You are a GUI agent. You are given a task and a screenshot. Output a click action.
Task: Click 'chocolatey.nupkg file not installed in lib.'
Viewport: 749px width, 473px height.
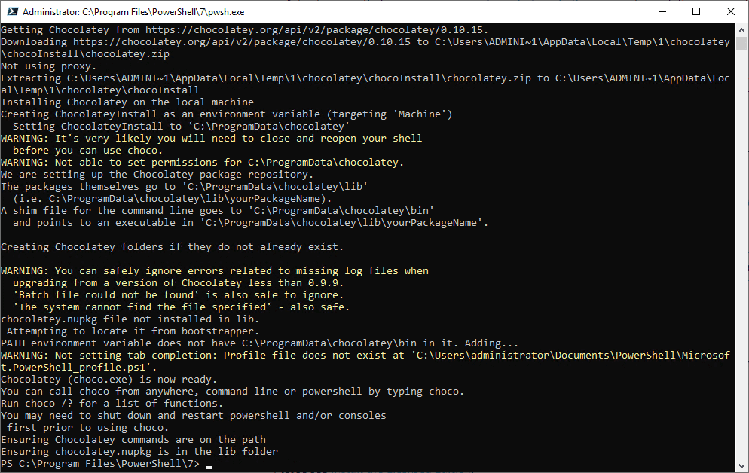tap(130, 319)
